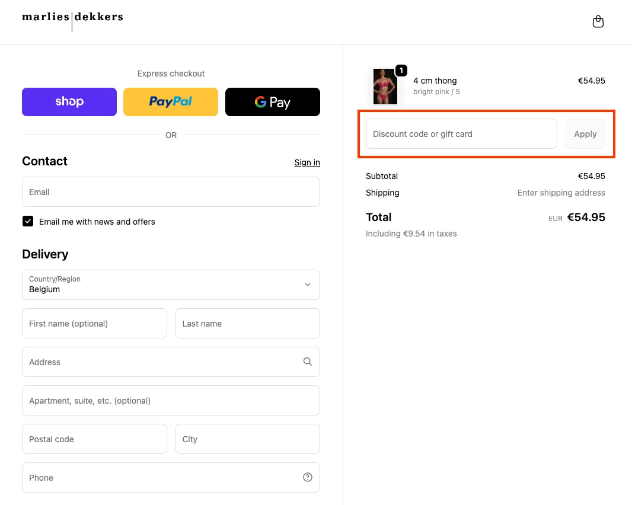Click the Discount code or gift card field
The image size is (632, 505).
[461, 134]
